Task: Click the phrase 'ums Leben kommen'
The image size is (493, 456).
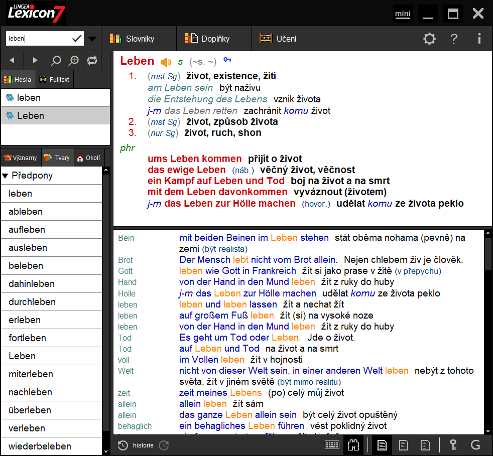Action: pyautogui.click(x=195, y=159)
